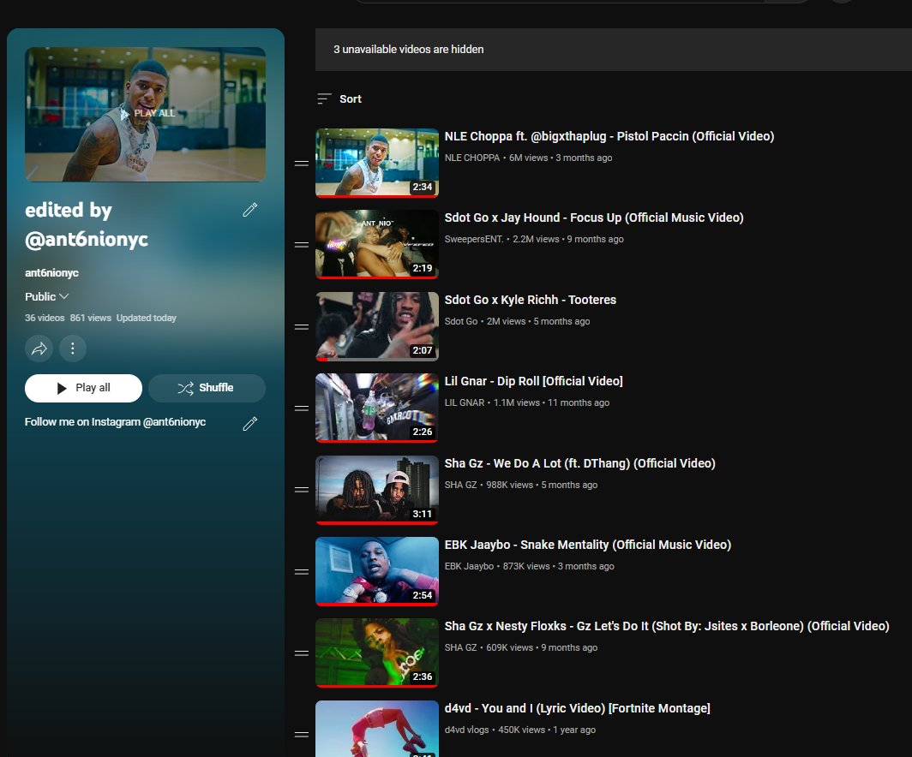The height and width of the screenshot is (757, 912).
Task: Grab the drag handle for Gz Let's Do It video
Action: [x=302, y=653]
